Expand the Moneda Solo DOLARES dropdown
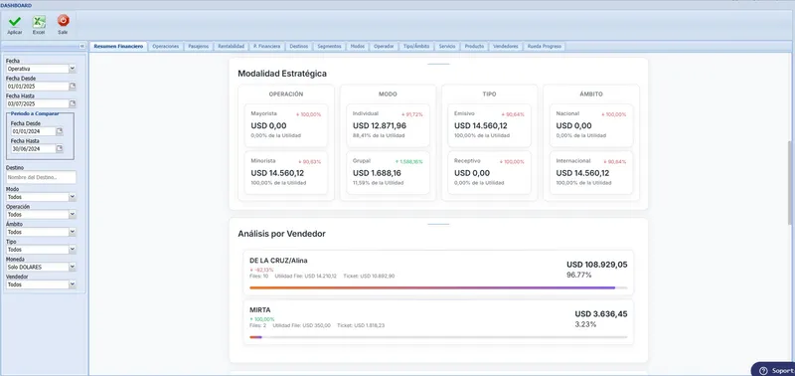Screen dimensions: 795x376 (72, 267)
